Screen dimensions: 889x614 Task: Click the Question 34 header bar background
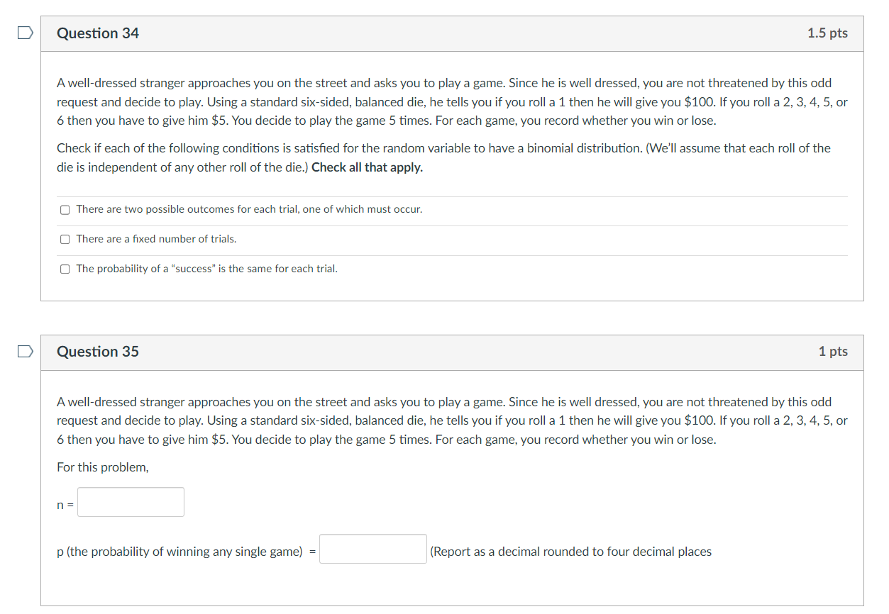point(497,33)
